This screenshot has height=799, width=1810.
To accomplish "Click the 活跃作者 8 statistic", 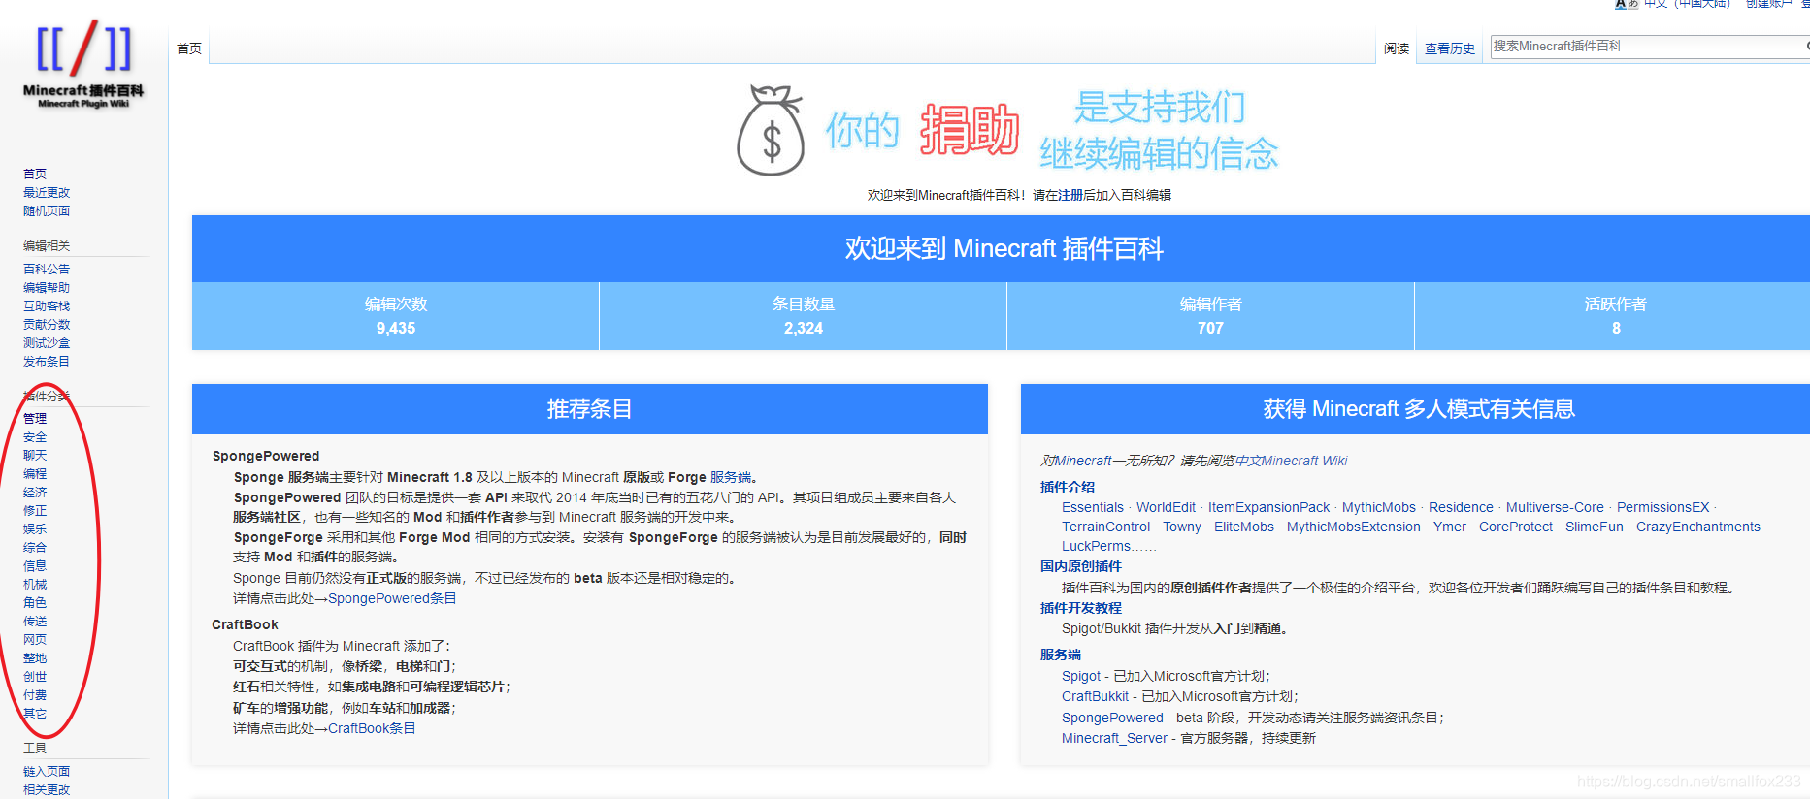I will (1615, 316).
